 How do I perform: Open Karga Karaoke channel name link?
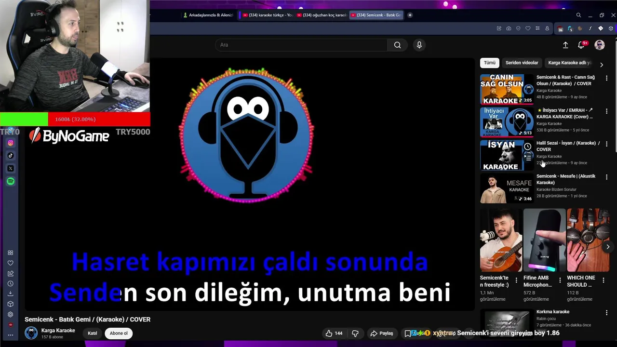58,331
